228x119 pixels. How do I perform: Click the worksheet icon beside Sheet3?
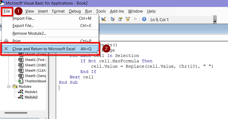click(x=21, y=65)
